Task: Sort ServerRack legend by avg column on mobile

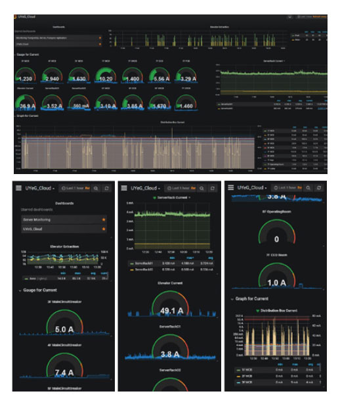Action: click(210, 258)
